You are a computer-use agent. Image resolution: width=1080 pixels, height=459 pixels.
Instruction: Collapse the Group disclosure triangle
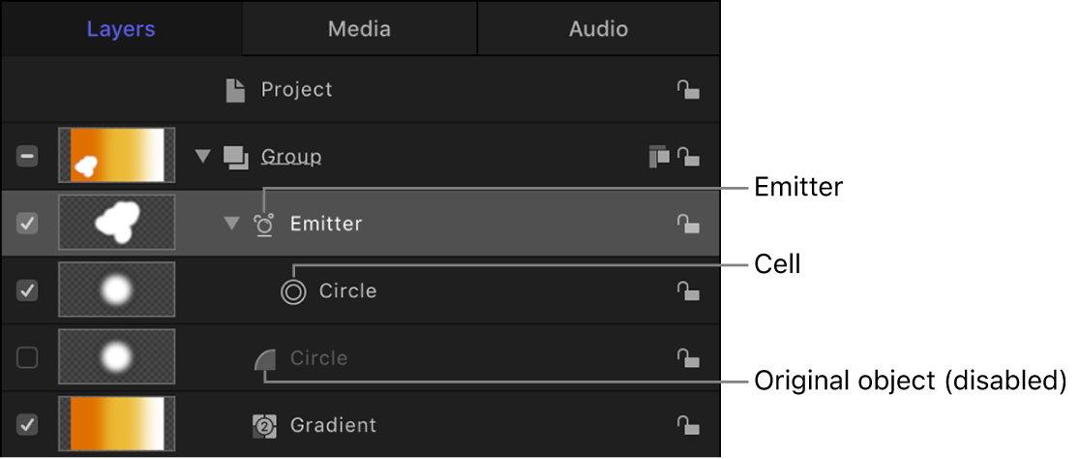[202, 157]
